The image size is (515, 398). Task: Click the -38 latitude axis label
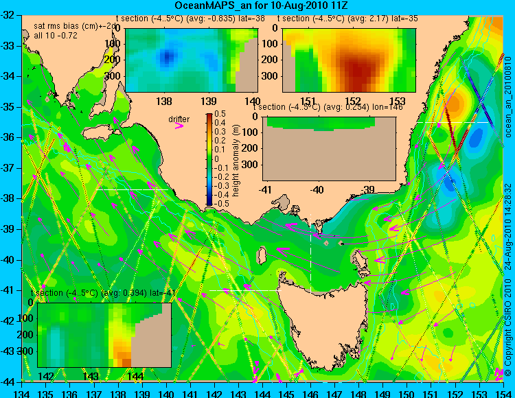click(8, 198)
